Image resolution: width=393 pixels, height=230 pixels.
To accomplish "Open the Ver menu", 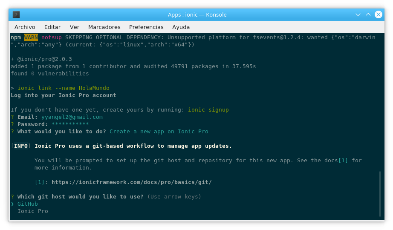I will [x=75, y=27].
